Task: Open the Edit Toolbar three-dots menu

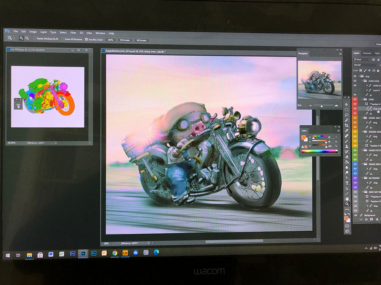Action: click(x=347, y=209)
